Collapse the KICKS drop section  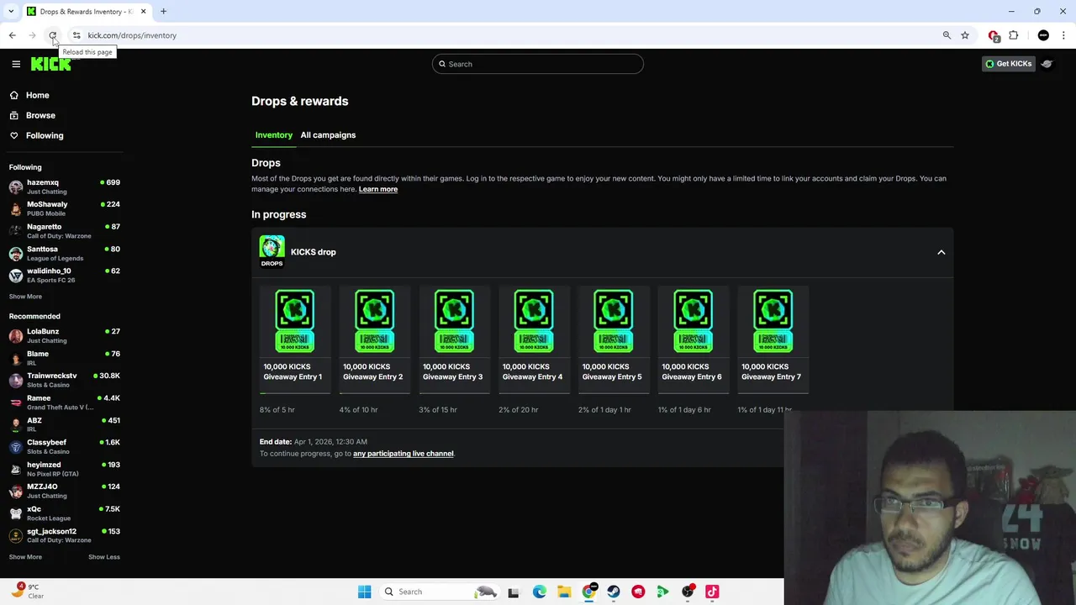pyautogui.click(x=941, y=252)
